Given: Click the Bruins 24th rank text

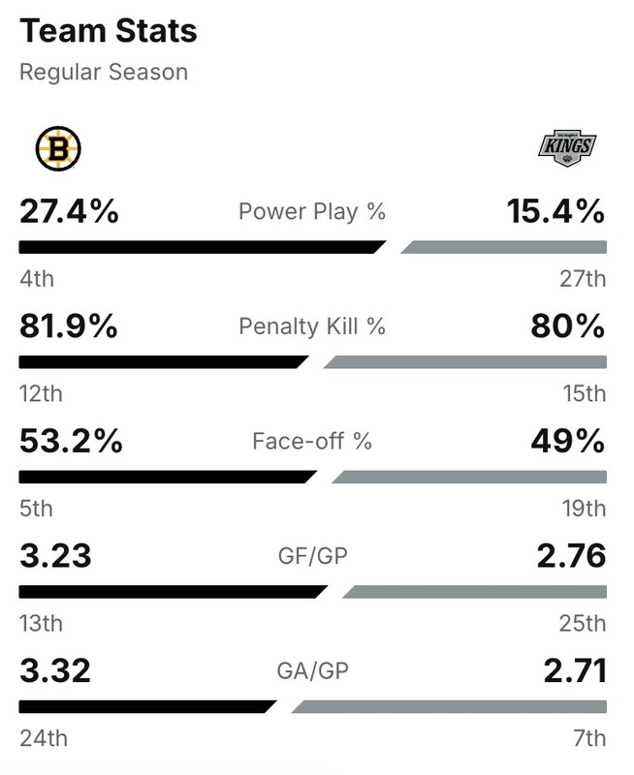Looking at the screenshot, I should tap(44, 738).
